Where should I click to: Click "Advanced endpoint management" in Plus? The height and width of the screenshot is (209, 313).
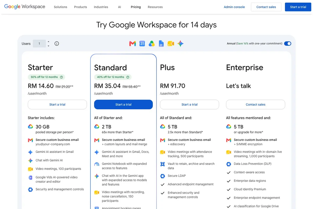click(191, 184)
